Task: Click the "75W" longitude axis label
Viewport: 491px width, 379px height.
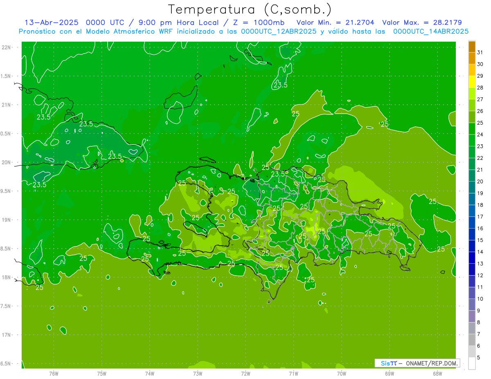Action: (102, 373)
